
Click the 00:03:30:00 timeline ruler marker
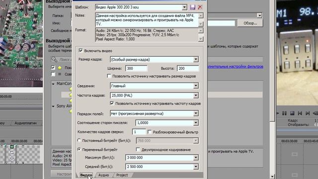point(289,141)
